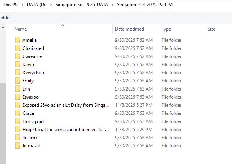
Task: Select the Dewychoo folder icon
Action: (18, 73)
